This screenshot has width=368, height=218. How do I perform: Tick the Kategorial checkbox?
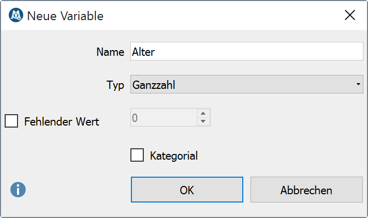pyautogui.click(x=137, y=155)
